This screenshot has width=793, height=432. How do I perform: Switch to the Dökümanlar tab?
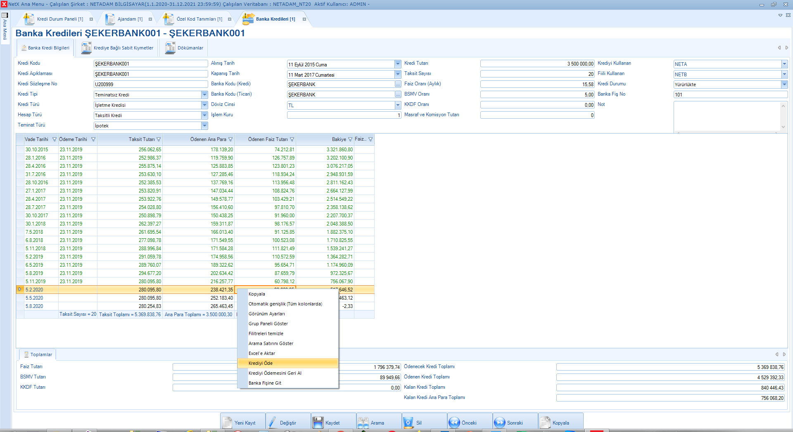(x=184, y=48)
